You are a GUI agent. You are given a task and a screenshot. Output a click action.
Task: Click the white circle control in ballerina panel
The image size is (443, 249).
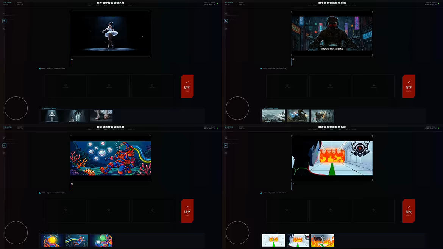16,108
